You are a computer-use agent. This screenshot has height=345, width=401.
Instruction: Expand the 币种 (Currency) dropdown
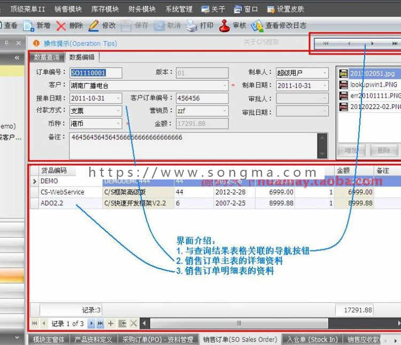click(x=118, y=123)
